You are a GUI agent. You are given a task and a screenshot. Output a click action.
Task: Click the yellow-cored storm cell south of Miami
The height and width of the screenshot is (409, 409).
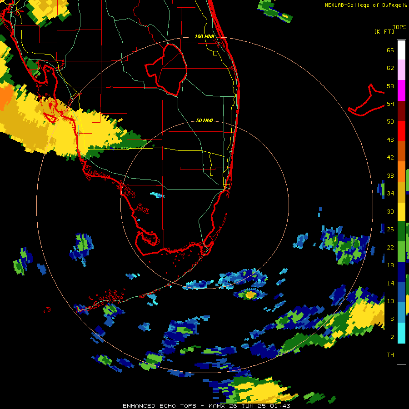(x=250, y=294)
